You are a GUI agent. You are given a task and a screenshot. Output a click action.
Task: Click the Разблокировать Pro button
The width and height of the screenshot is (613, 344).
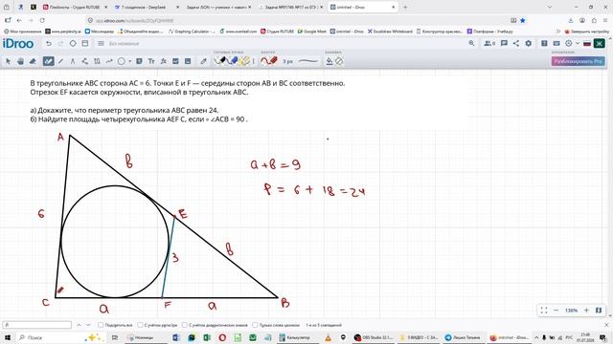(578, 61)
